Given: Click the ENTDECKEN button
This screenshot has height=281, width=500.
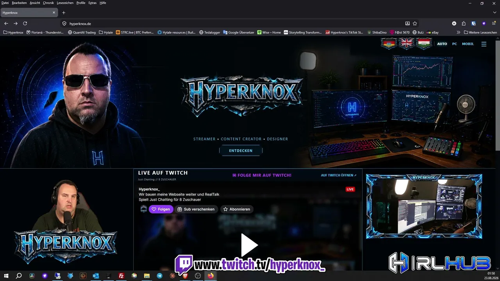Looking at the screenshot, I should point(241,151).
